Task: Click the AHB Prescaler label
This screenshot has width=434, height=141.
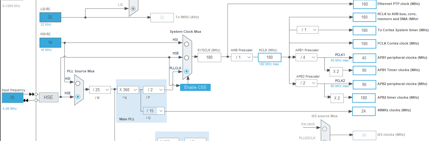Action: point(242,50)
